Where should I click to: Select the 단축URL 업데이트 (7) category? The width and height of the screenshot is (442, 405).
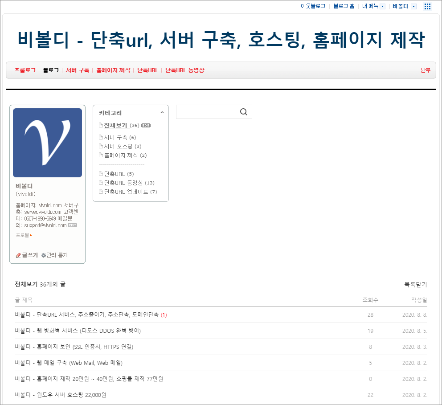coord(131,192)
